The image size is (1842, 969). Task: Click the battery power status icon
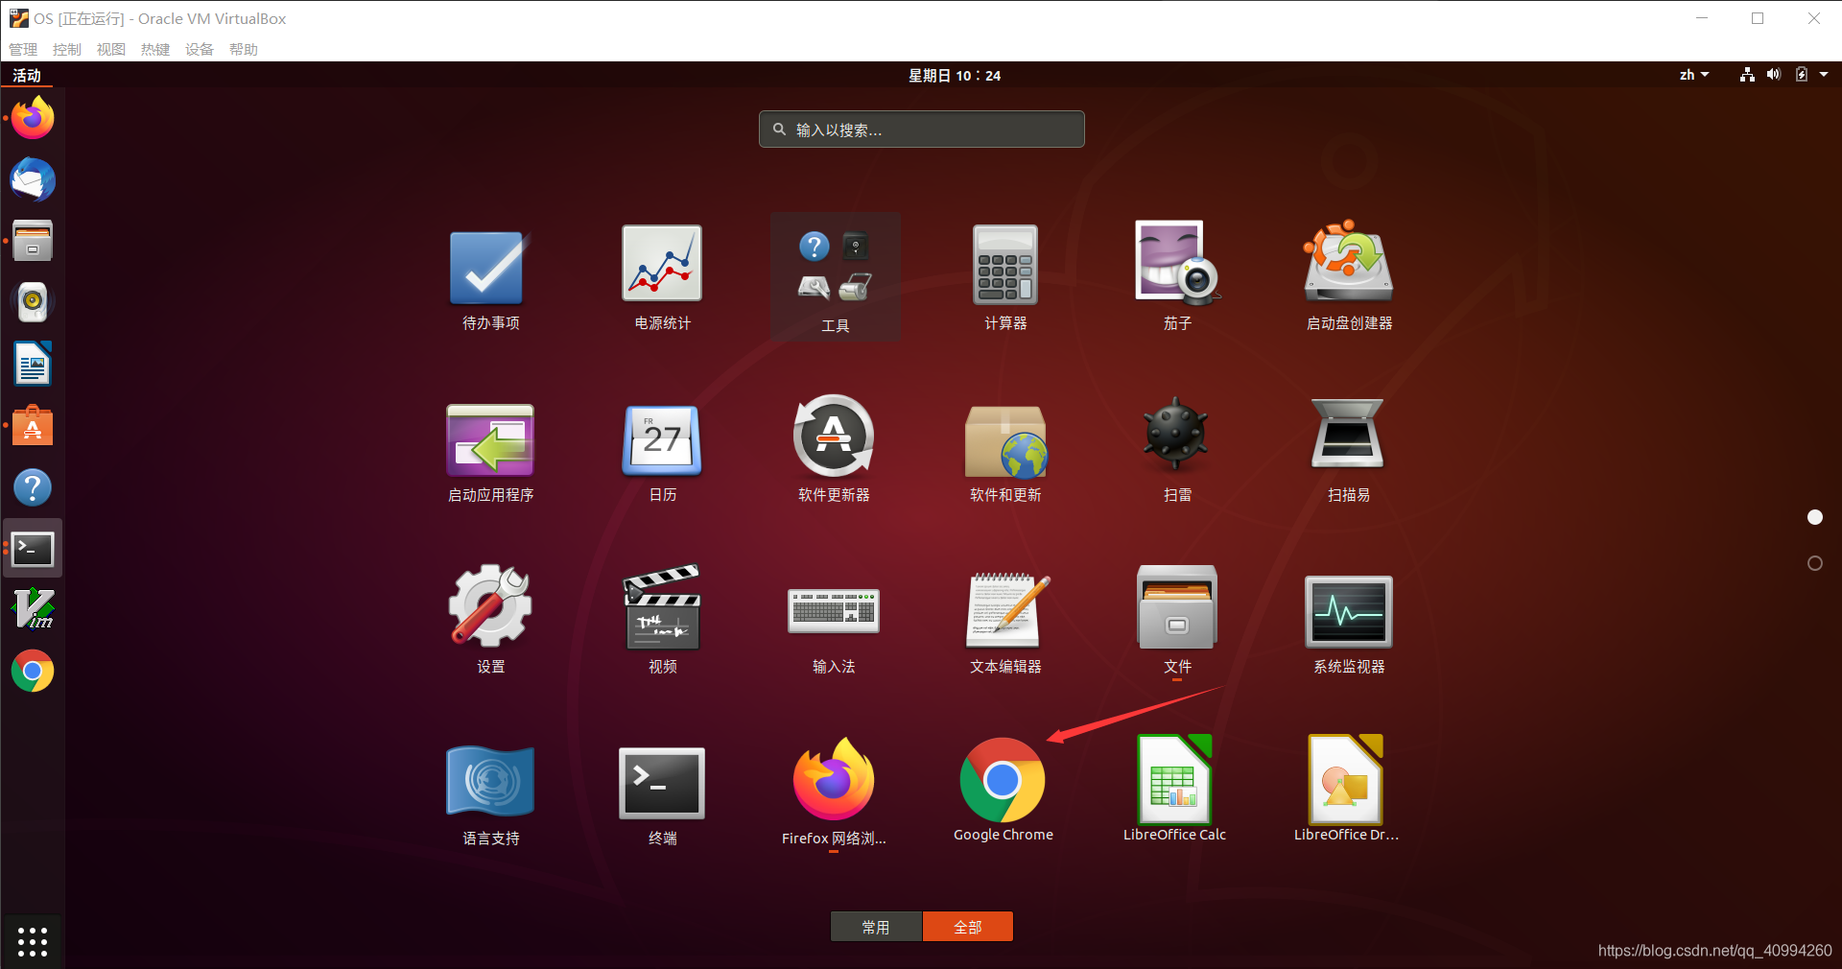pyautogui.click(x=1802, y=75)
